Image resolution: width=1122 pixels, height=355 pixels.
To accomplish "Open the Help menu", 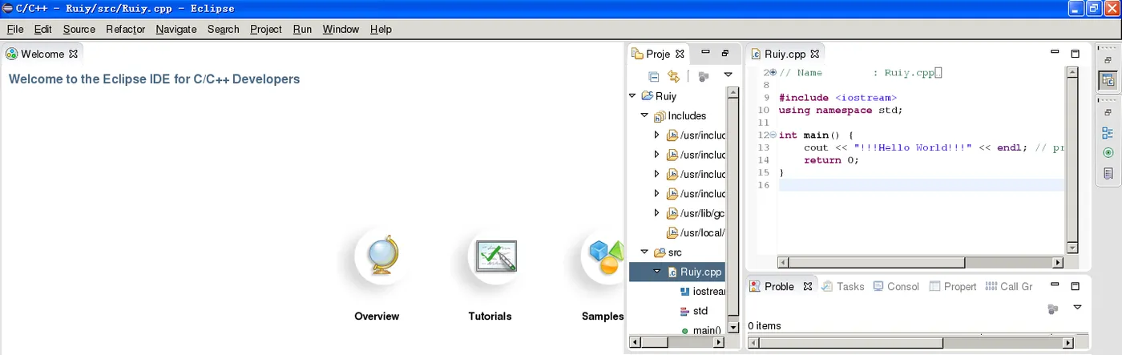I will (x=381, y=29).
